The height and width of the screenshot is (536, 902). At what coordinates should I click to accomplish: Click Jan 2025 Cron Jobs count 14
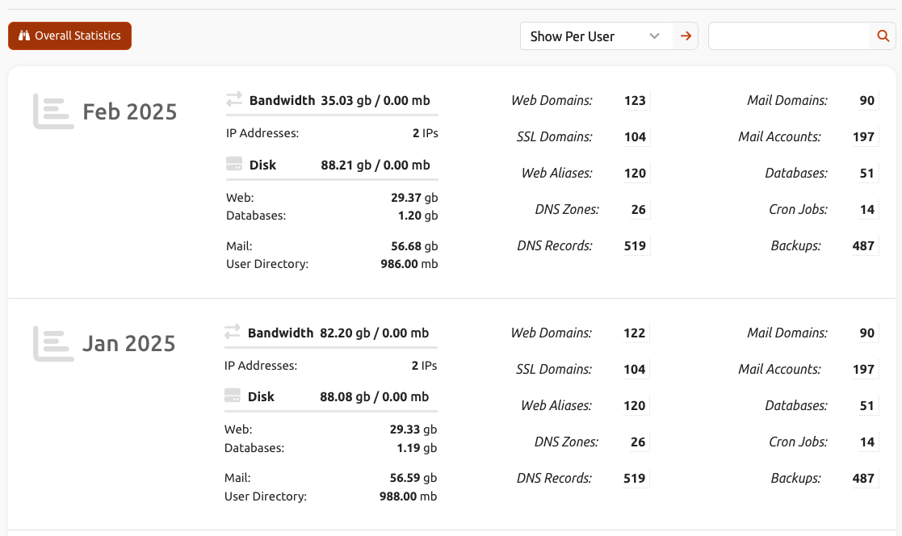click(867, 442)
